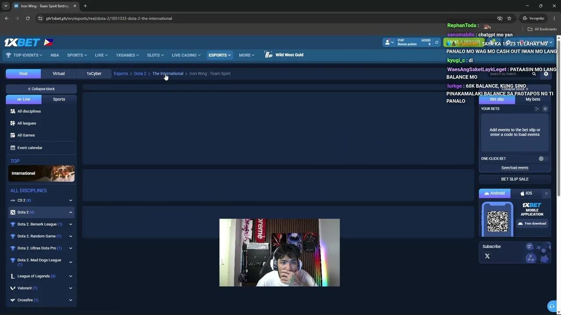Viewport: 561px width, 315px height.
Task: Expand Dota 2. Ultras Dota Pro chevron
Action: [71, 248]
